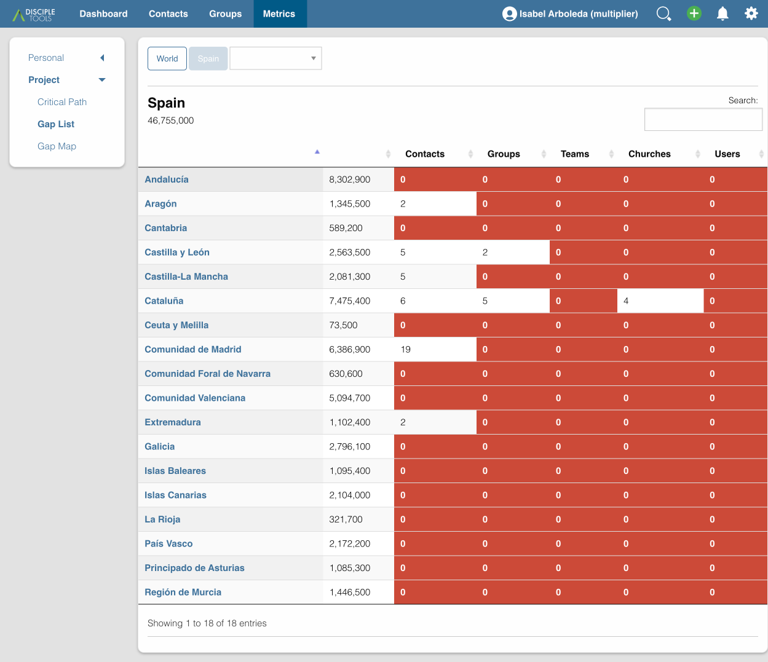Click the user profile avatar icon
The height and width of the screenshot is (662, 768).
(509, 14)
